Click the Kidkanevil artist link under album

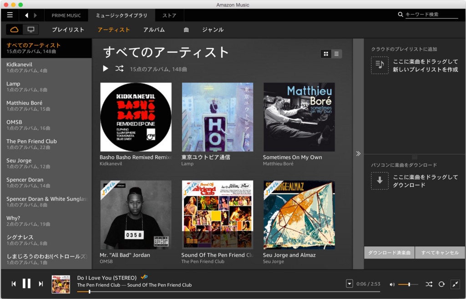111,164
